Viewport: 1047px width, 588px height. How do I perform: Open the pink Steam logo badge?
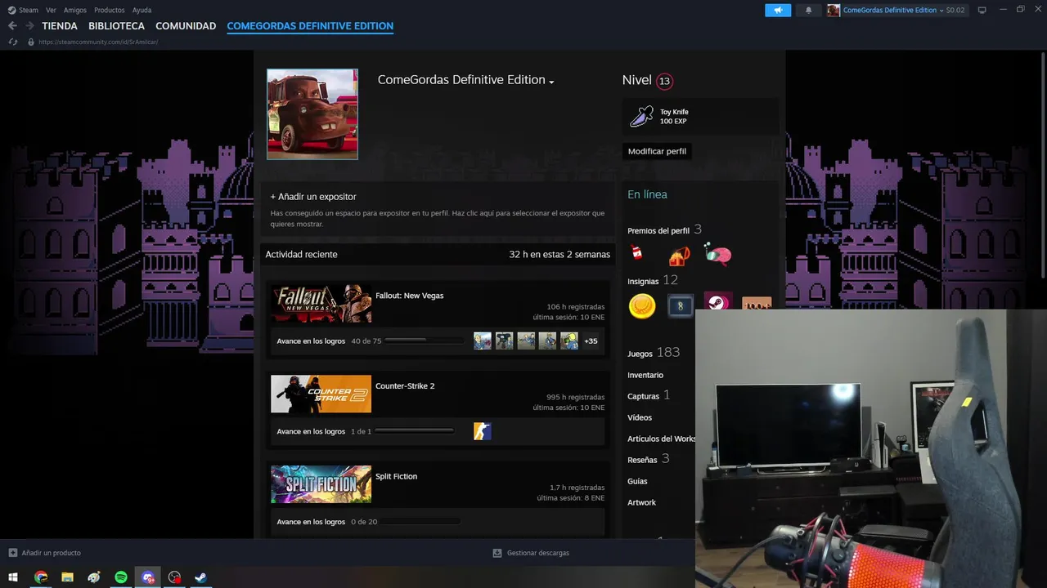(x=717, y=302)
